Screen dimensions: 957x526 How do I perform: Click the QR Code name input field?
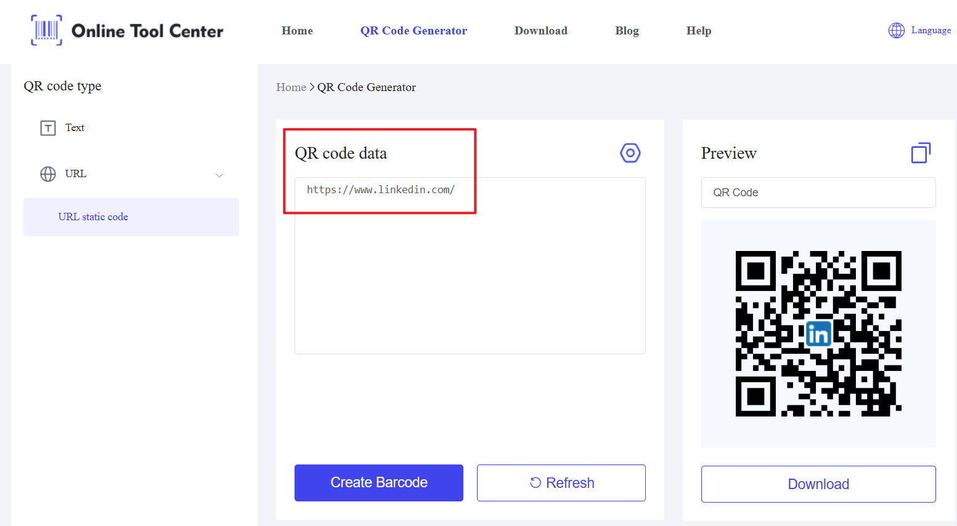pos(818,193)
